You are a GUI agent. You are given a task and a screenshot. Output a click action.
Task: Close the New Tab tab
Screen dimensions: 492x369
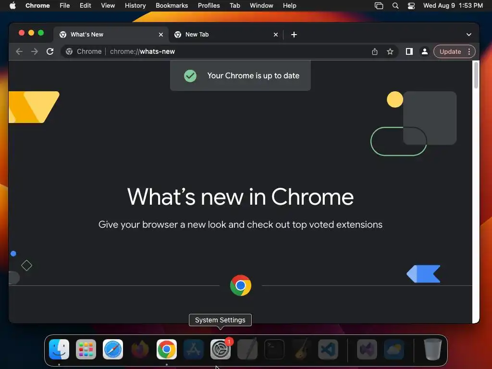tap(275, 35)
